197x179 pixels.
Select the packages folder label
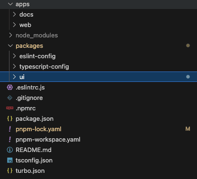click(x=29, y=46)
